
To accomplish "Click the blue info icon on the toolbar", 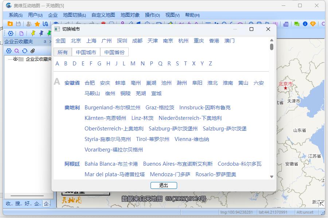I will click(x=305, y=24).
